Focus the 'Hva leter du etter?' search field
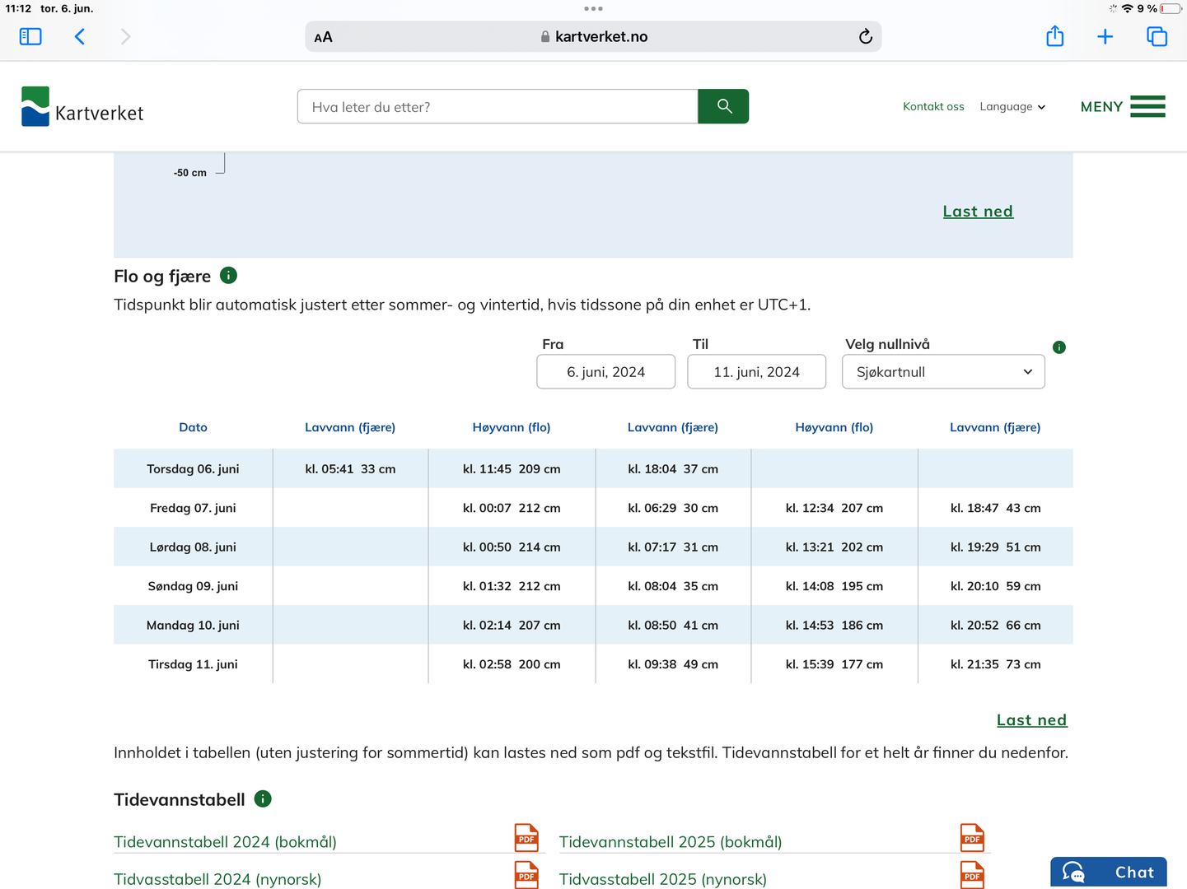Screen dimensions: 1187x889 pyautogui.click(x=498, y=106)
